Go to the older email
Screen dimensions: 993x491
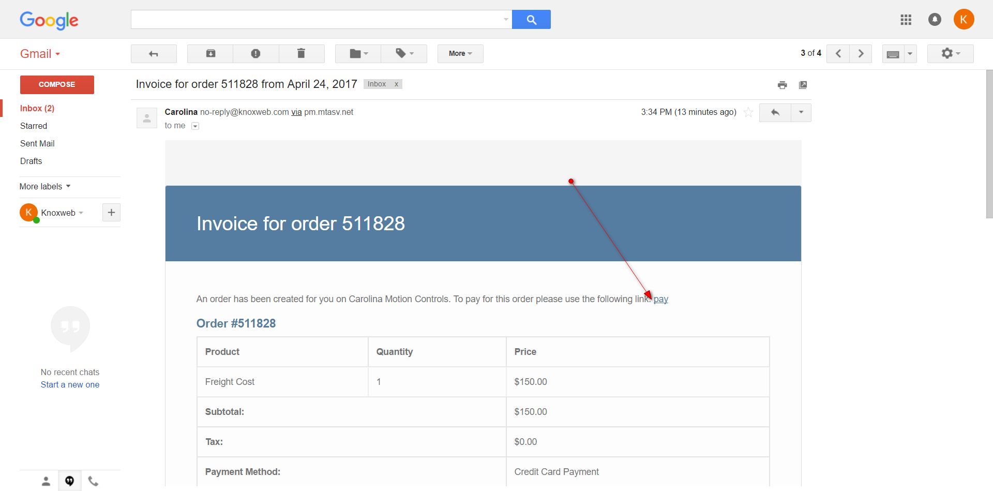[x=861, y=54]
